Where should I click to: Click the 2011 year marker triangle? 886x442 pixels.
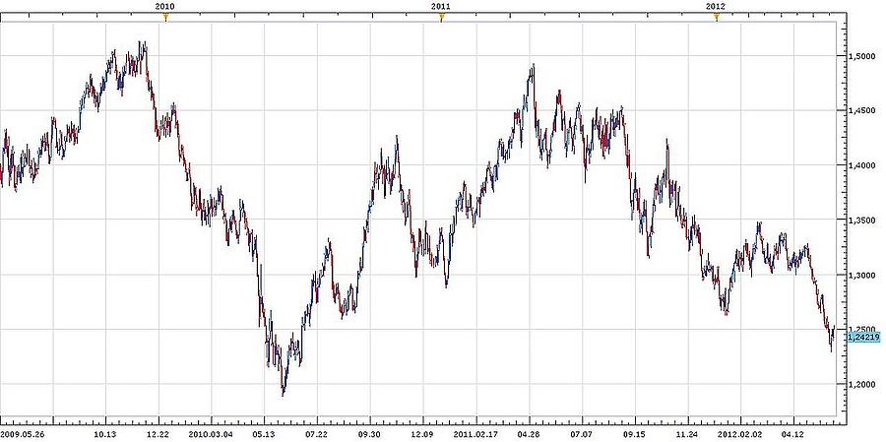(x=441, y=16)
